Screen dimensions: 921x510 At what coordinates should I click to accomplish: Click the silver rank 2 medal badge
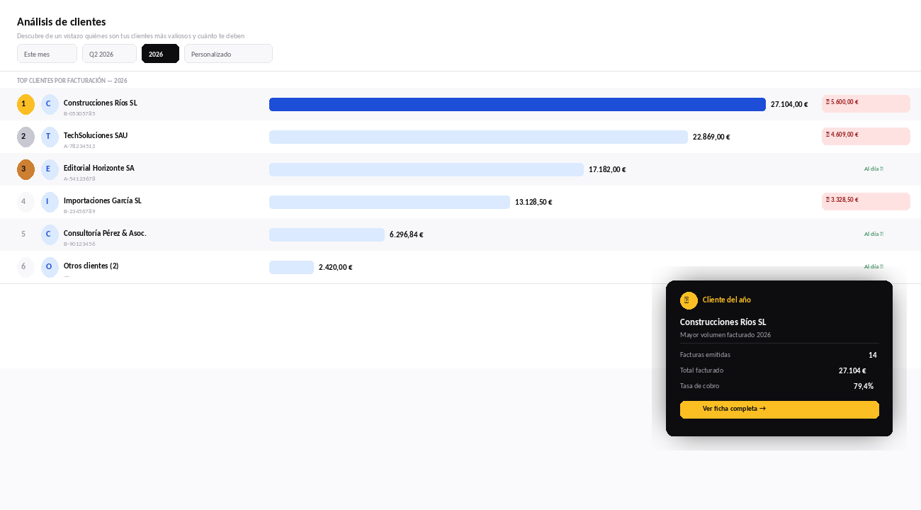(x=26, y=137)
